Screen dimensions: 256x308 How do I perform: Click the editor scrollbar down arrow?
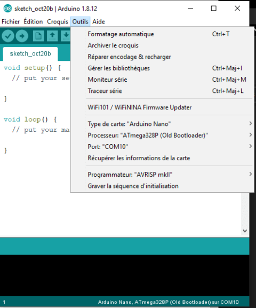pos(245,231)
